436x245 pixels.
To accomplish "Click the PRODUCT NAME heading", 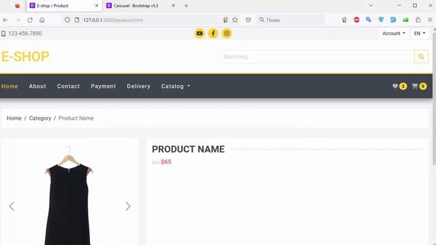I will click(188, 149).
